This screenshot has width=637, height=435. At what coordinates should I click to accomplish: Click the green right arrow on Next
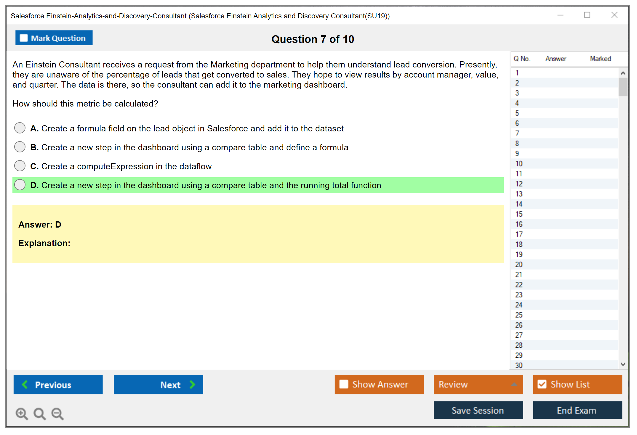(x=193, y=384)
